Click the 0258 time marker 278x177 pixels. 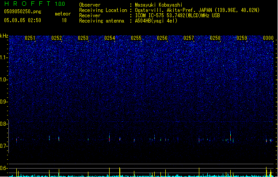tap(215, 38)
